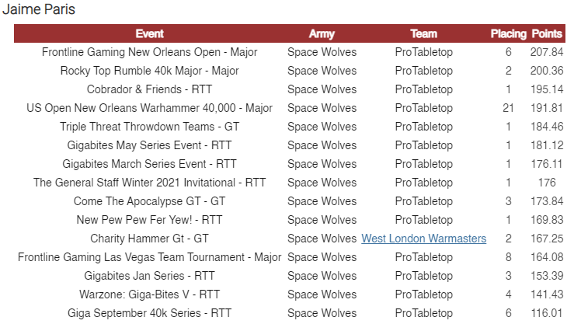574x324 pixels.
Task: Sort table by Team column header
Action: pos(423,34)
